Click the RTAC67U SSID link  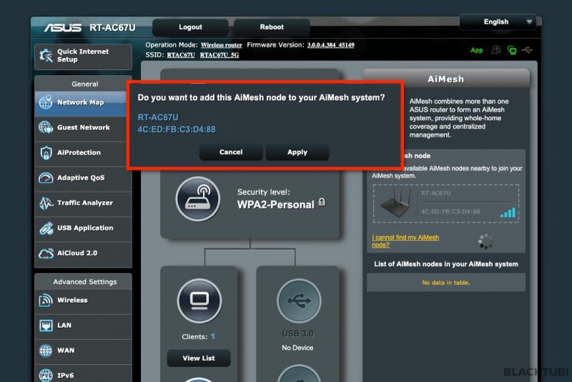pyautogui.click(x=181, y=55)
